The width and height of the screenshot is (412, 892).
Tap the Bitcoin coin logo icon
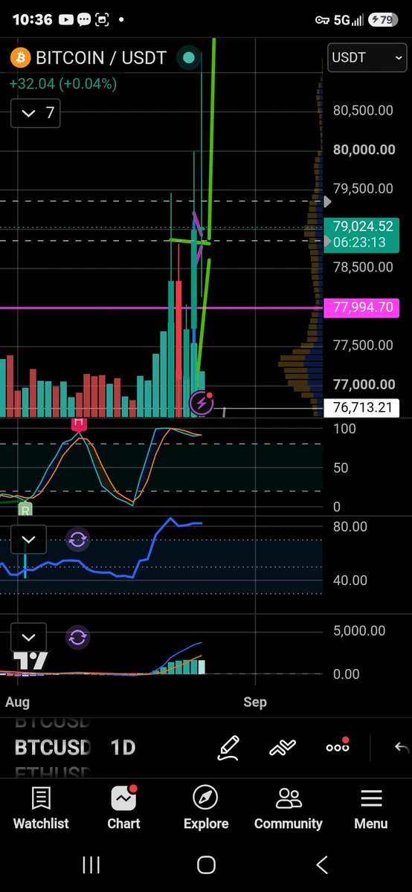pos(20,57)
